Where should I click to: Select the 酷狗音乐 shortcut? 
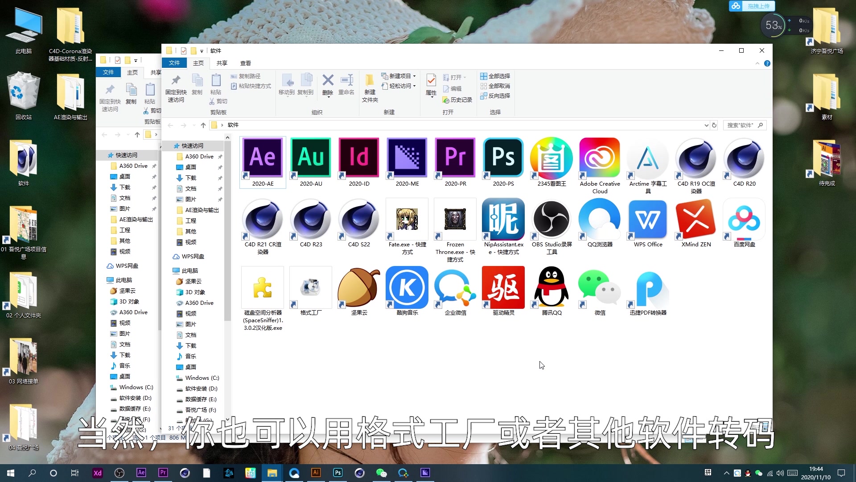tap(407, 291)
